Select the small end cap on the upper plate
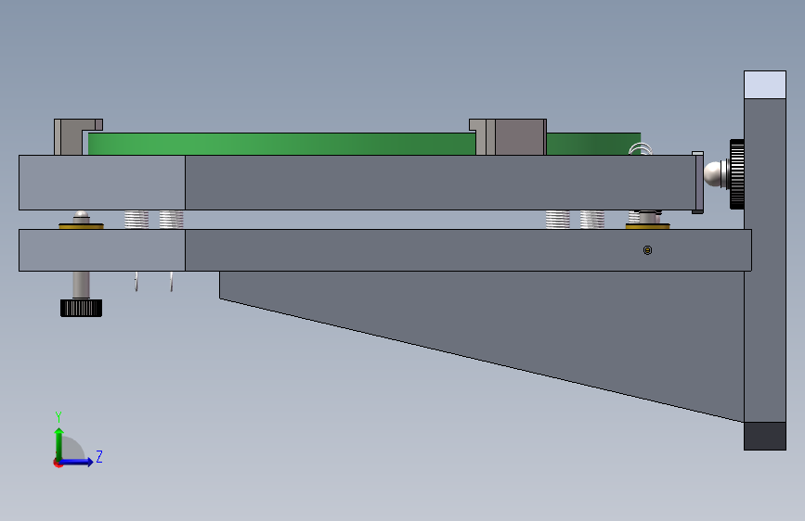This screenshot has height=521, width=805. coord(697,182)
